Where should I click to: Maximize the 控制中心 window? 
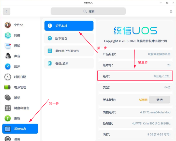[x=167, y=3]
